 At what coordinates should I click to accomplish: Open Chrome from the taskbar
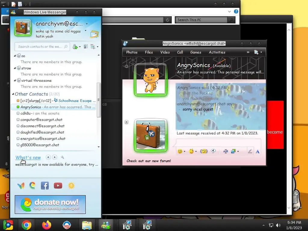click(x=26, y=225)
